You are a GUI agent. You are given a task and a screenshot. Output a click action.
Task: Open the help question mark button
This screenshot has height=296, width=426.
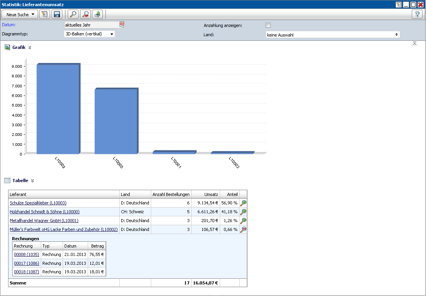[417, 15]
